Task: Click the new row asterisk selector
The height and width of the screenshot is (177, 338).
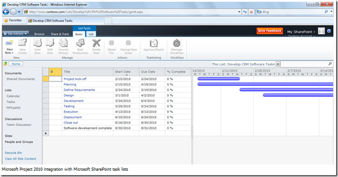Action: 46,133
